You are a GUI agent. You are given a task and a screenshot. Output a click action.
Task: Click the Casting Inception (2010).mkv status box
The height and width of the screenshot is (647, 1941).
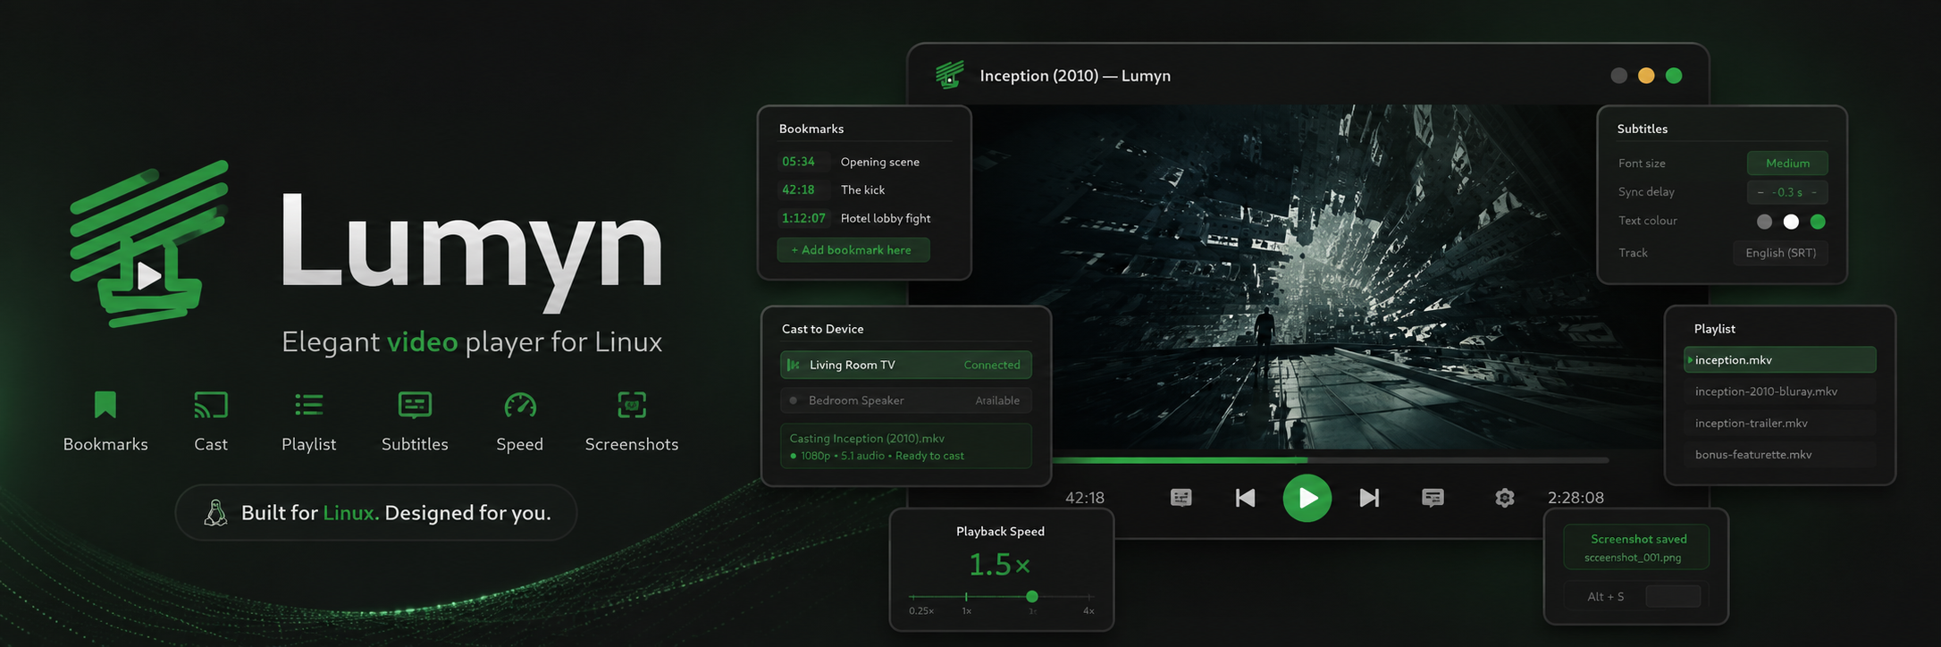coord(906,446)
